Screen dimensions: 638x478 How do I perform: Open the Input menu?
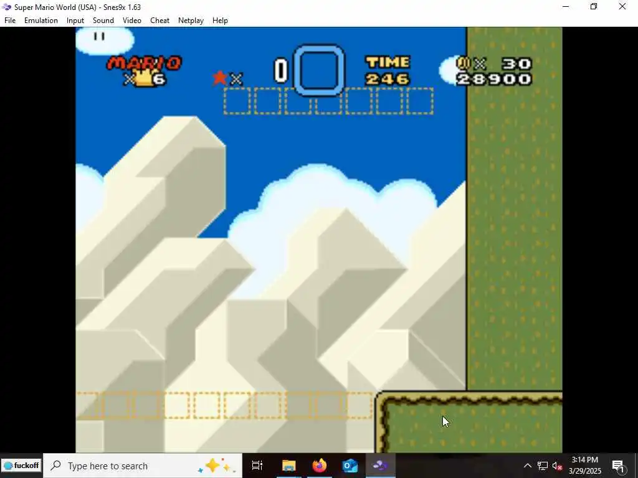click(75, 21)
